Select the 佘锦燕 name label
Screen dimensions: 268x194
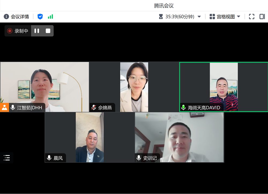click(x=105, y=108)
